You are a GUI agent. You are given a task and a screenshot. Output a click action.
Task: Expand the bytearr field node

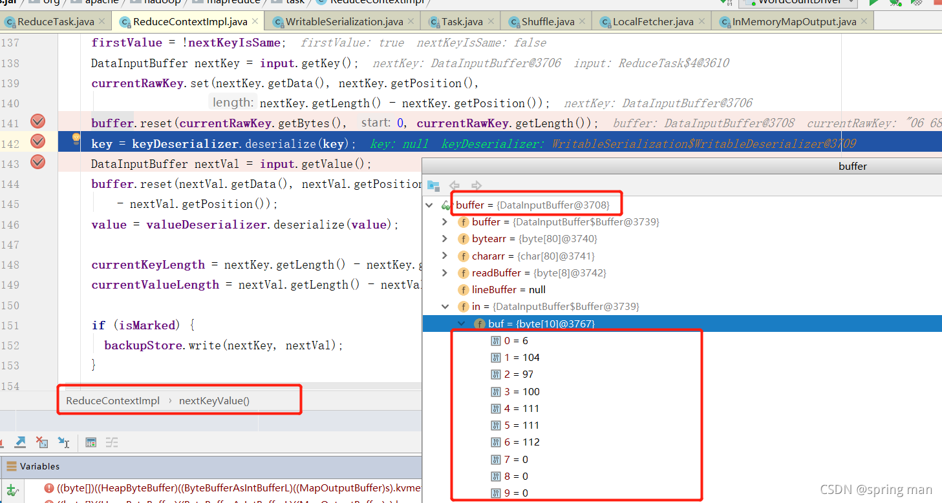click(444, 239)
